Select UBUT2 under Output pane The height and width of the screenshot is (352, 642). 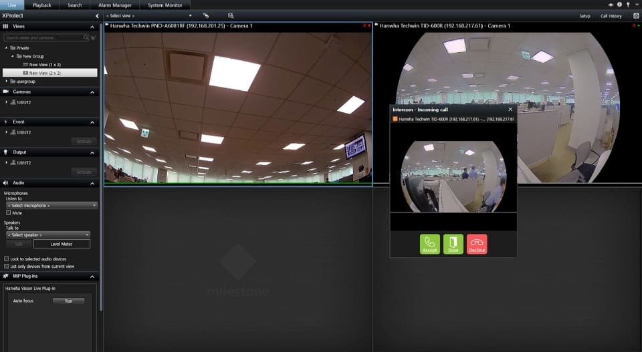click(24, 163)
